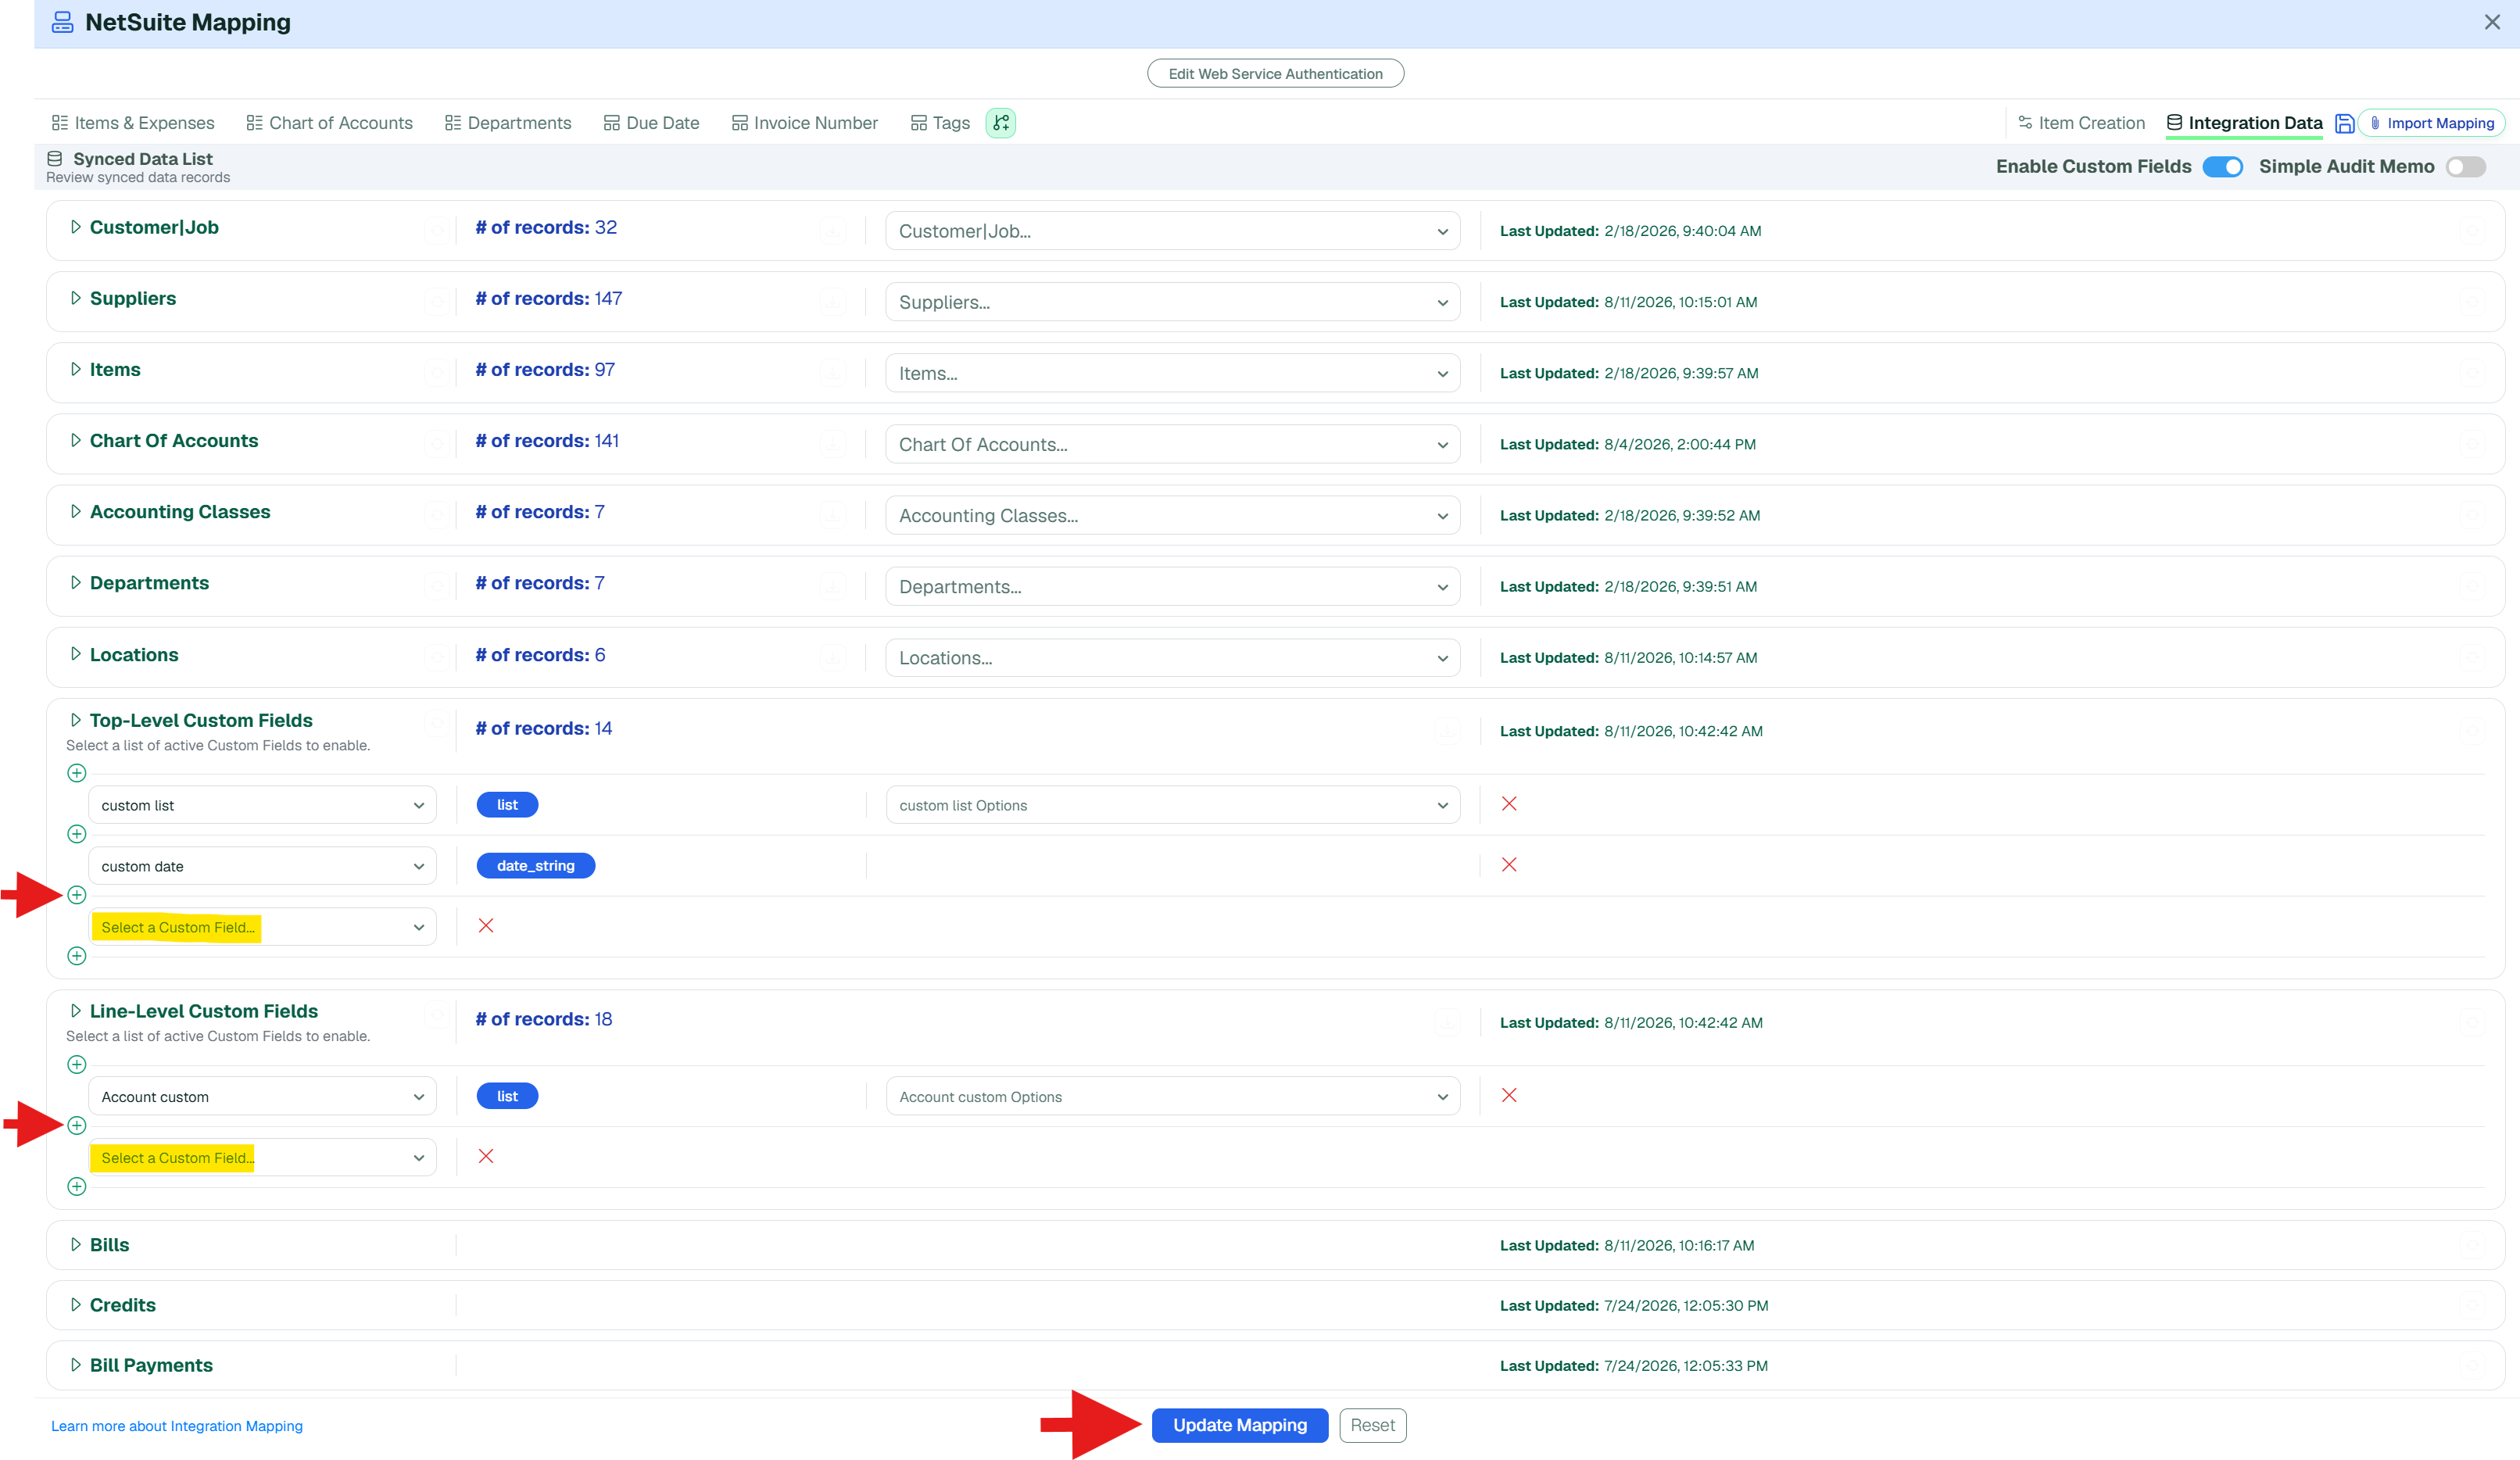Switch to the Departments tab
The width and height of the screenshot is (2520, 1460).
click(508, 123)
